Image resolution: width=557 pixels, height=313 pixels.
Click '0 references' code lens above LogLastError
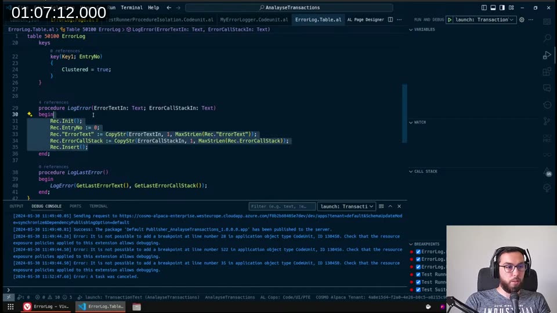coord(53,166)
